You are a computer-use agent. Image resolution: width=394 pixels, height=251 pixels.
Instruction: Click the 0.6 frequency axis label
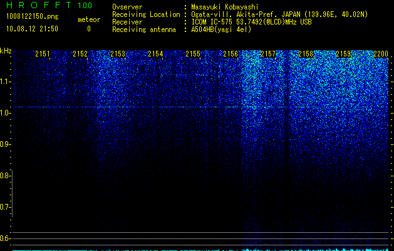click(x=4, y=238)
